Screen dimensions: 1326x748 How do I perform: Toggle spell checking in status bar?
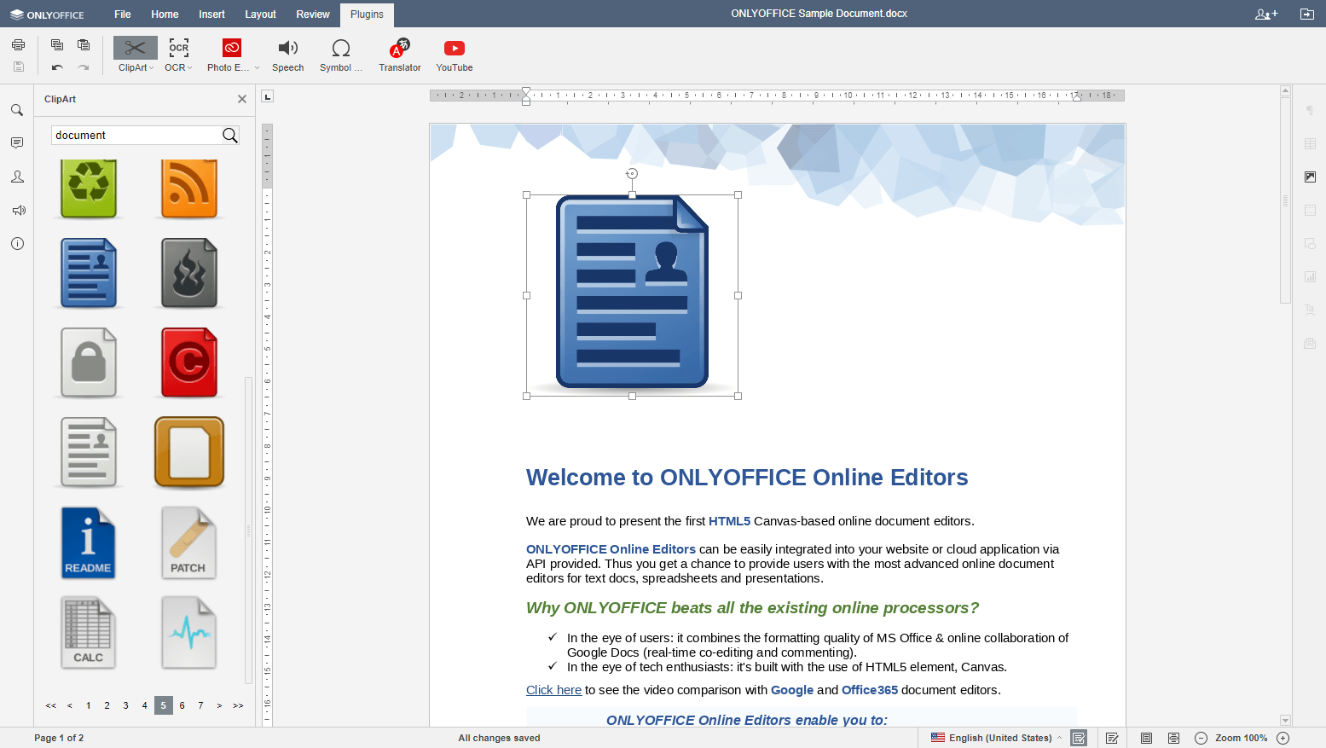click(x=1079, y=738)
